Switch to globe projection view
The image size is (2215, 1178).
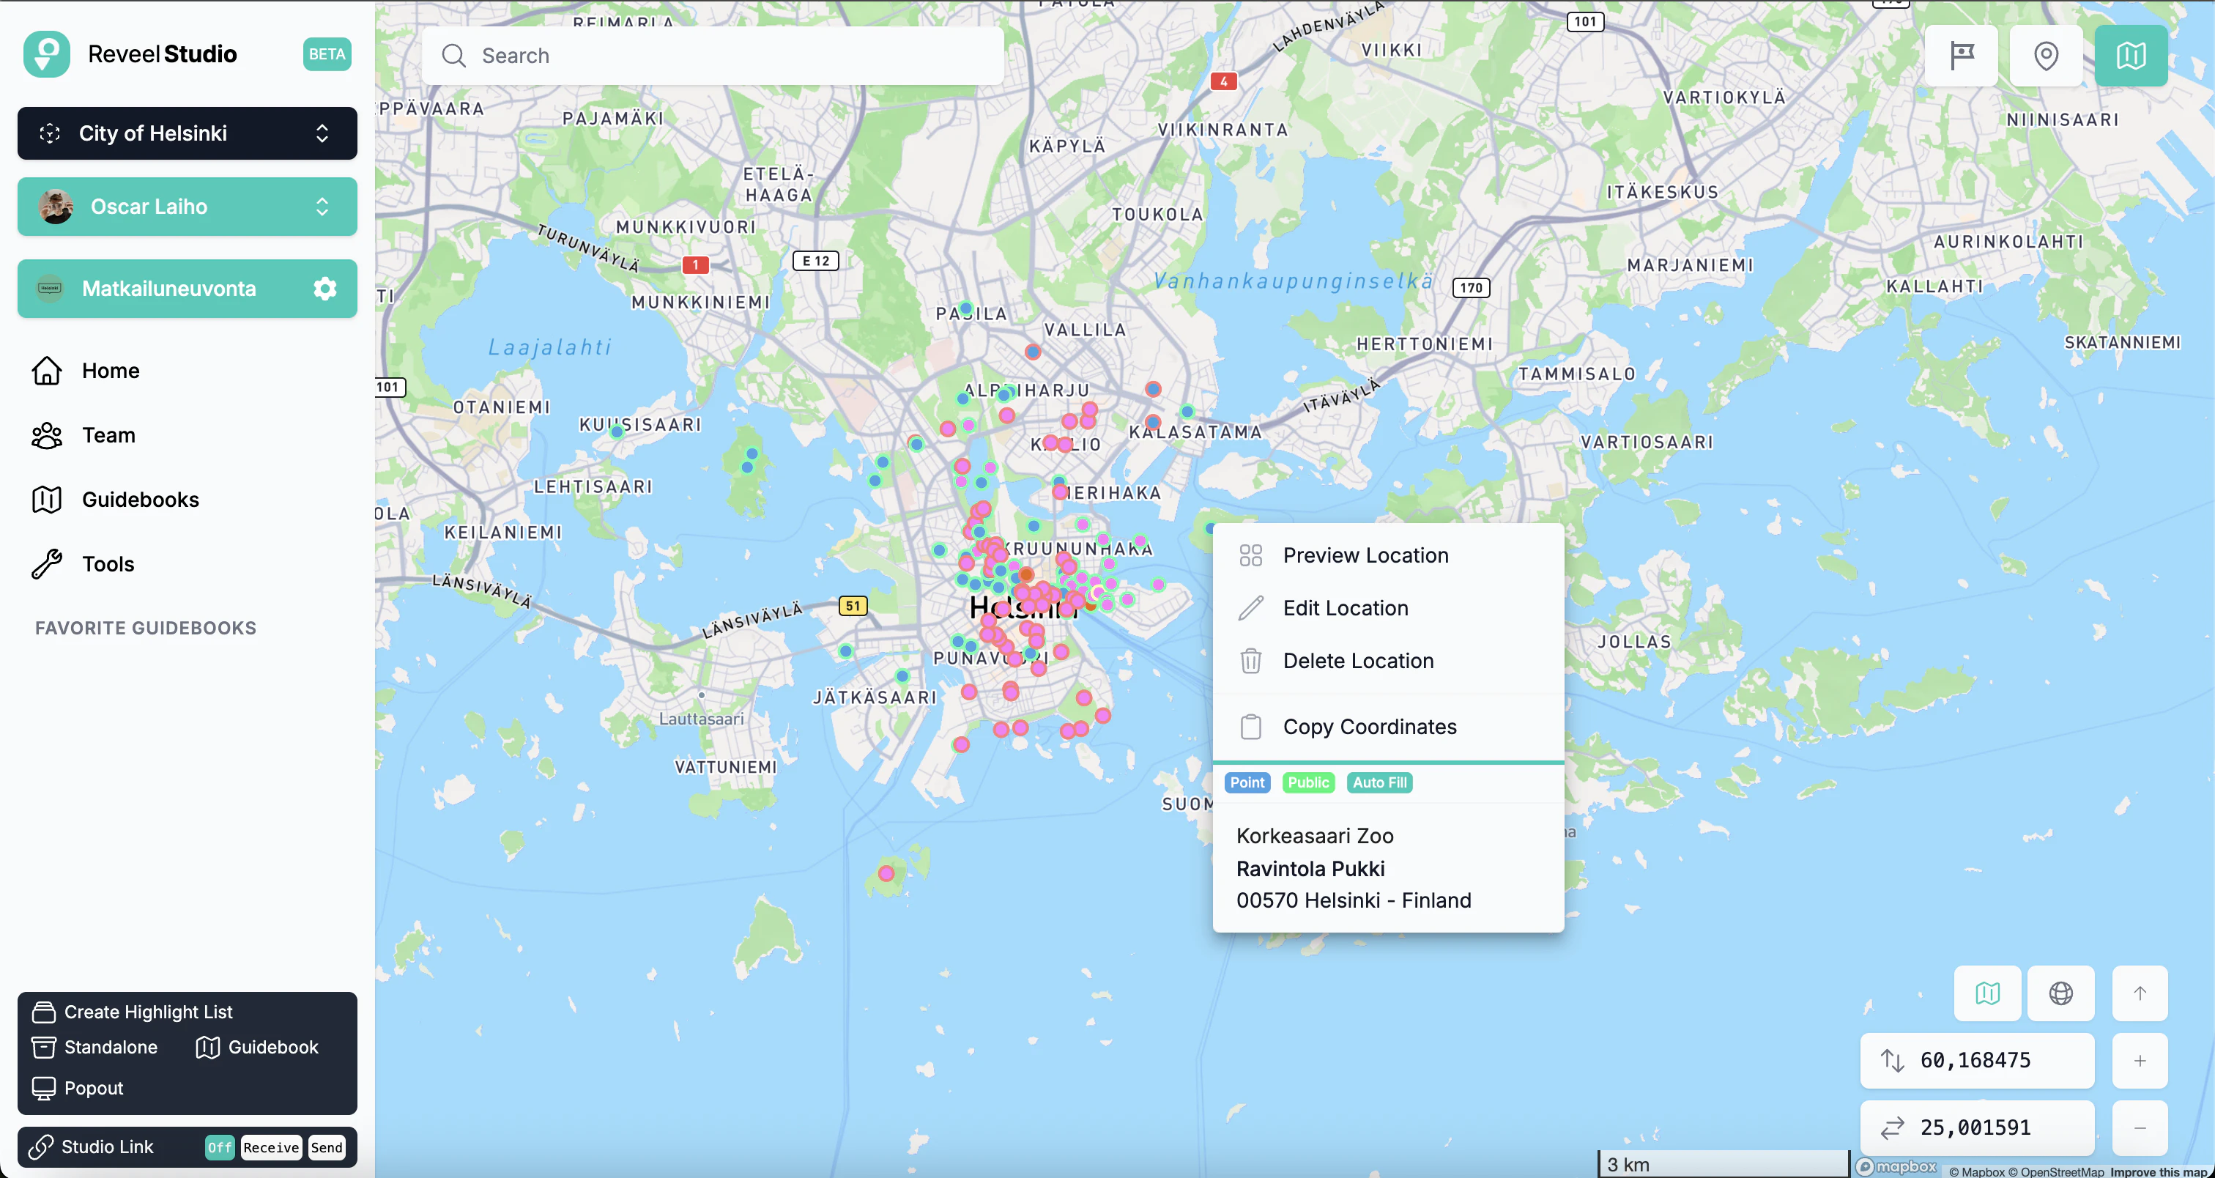point(2060,993)
